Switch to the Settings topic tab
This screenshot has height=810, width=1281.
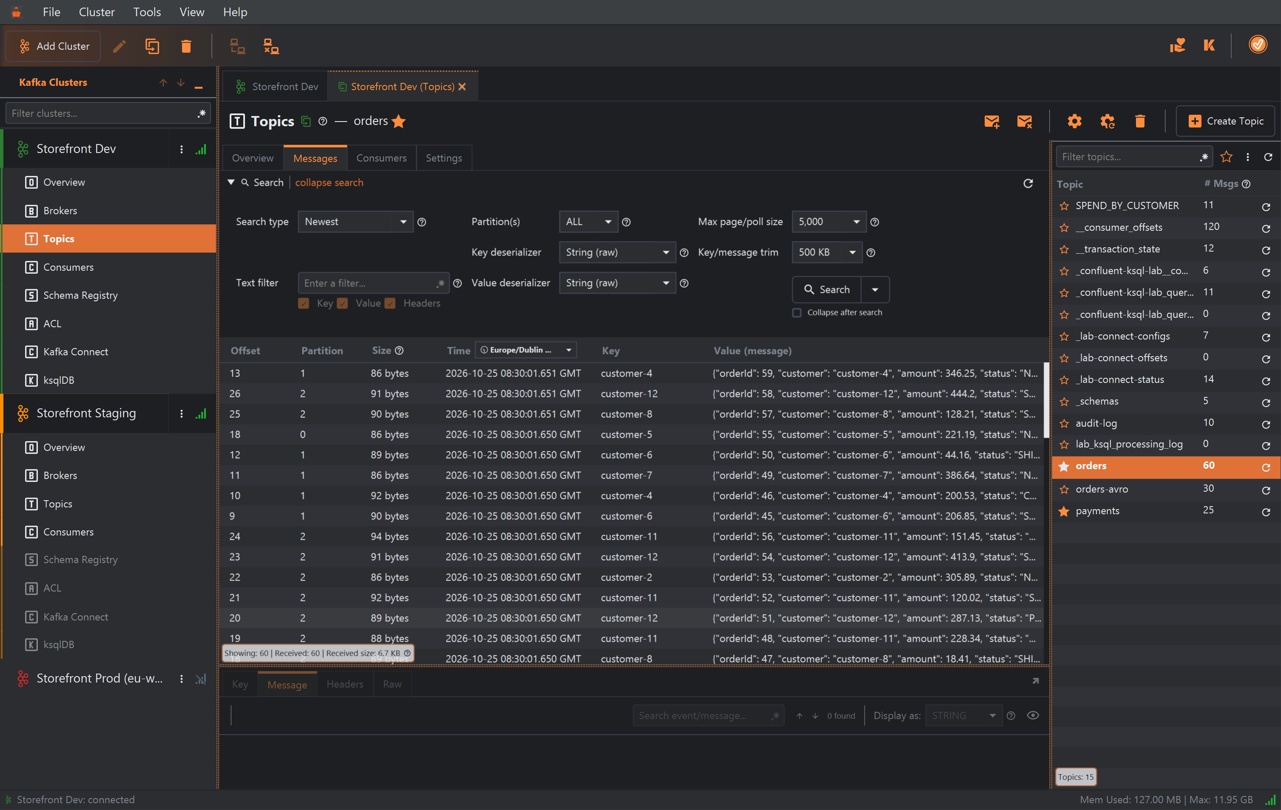(x=444, y=158)
